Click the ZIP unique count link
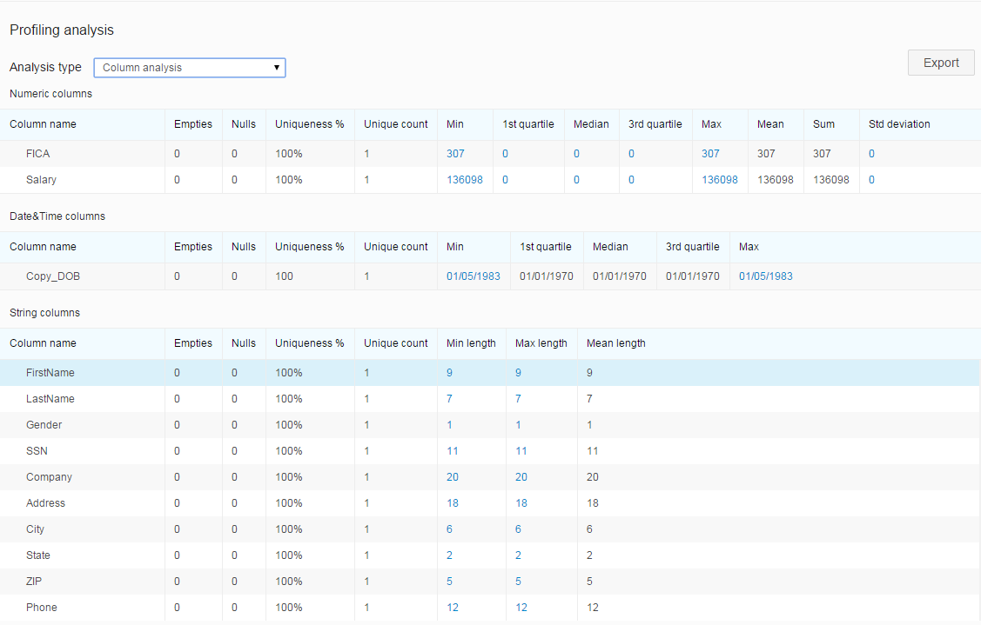 [x=366, y=582]
